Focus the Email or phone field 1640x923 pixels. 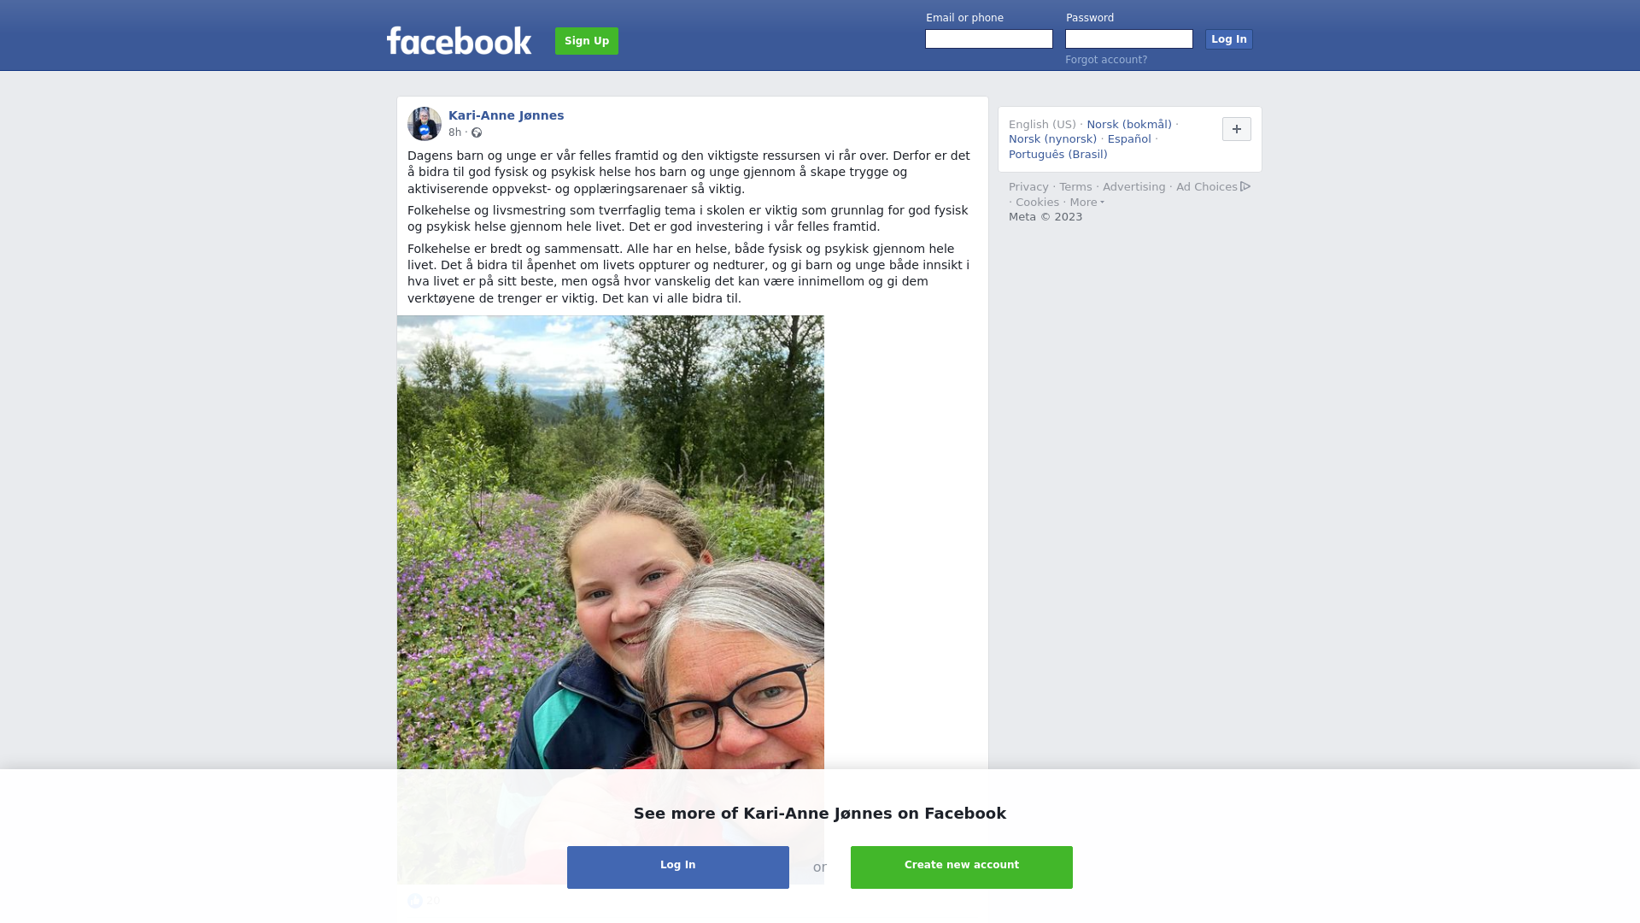989,39
